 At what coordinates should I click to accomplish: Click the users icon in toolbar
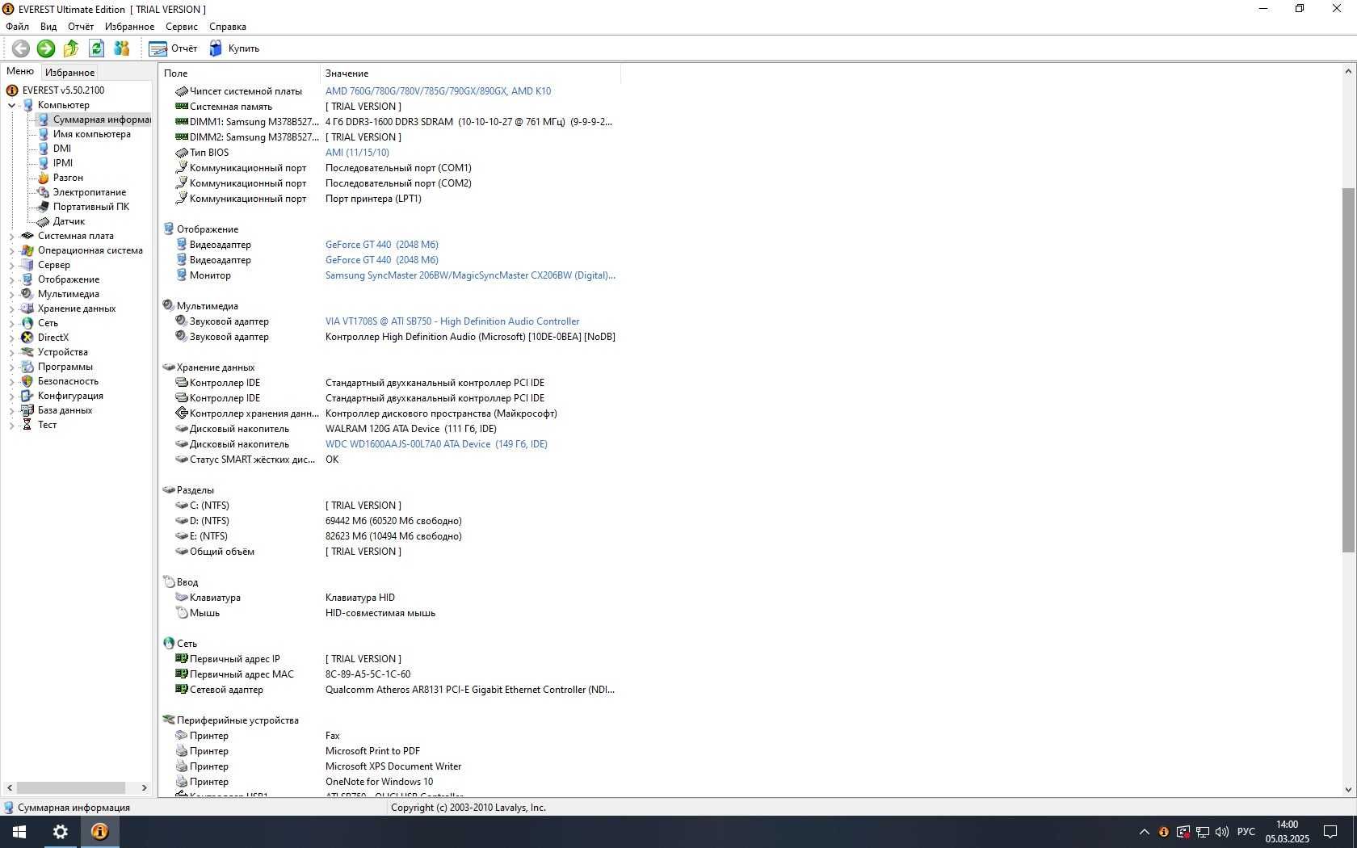coord(122,48)
